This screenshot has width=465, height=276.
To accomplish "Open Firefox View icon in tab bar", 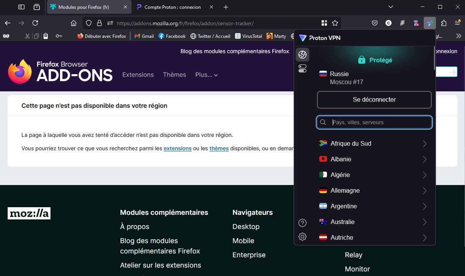I will pos(37,7).
